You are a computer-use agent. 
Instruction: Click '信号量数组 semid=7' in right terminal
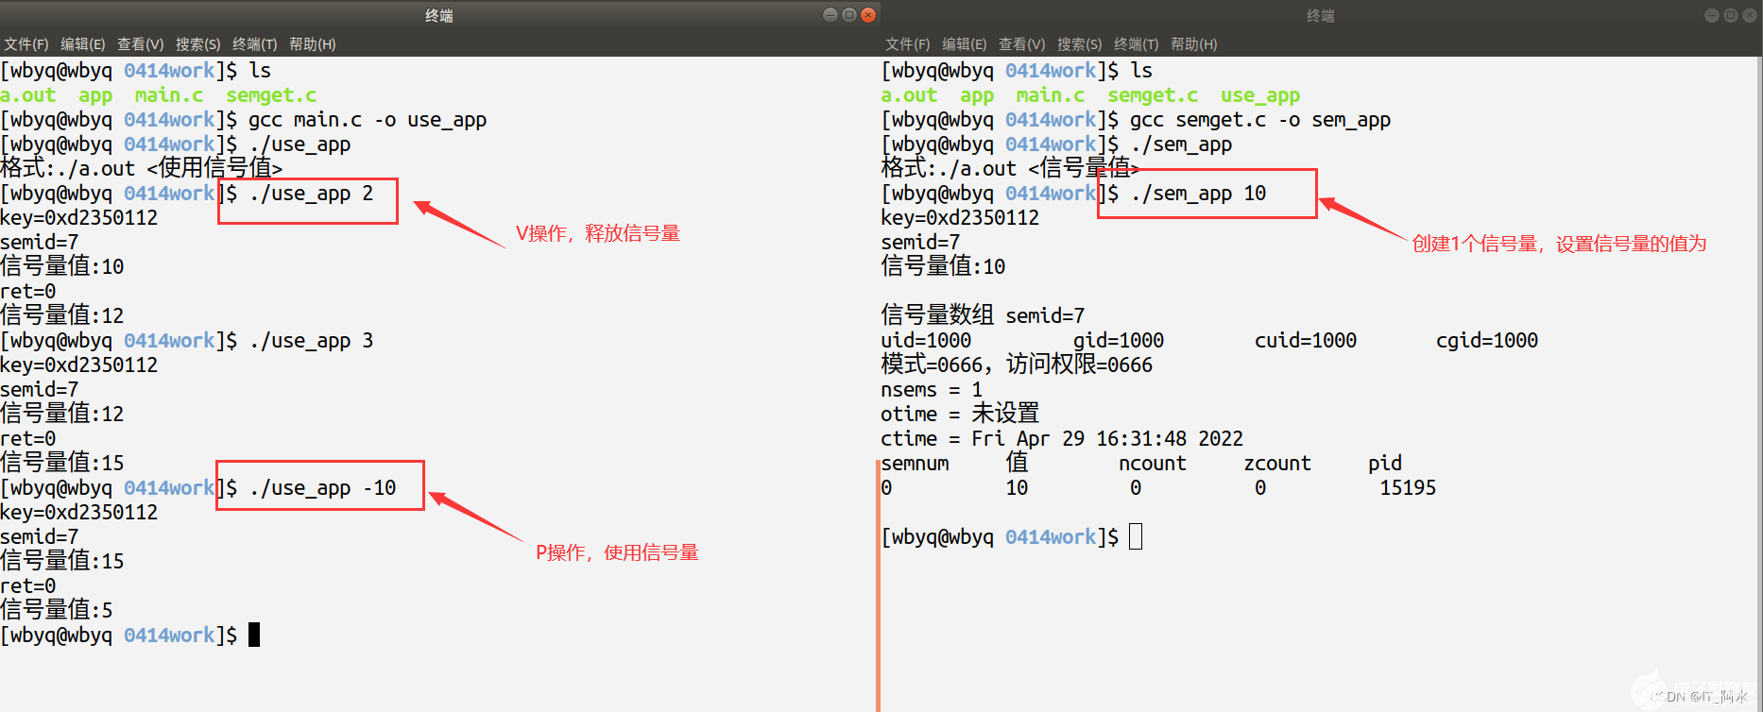click(x=983, y=315)
